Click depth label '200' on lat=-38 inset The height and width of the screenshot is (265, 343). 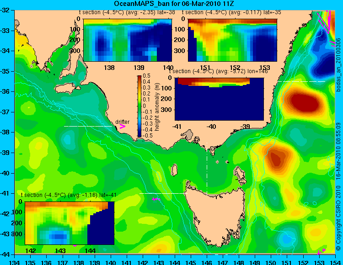coord(75,40)
